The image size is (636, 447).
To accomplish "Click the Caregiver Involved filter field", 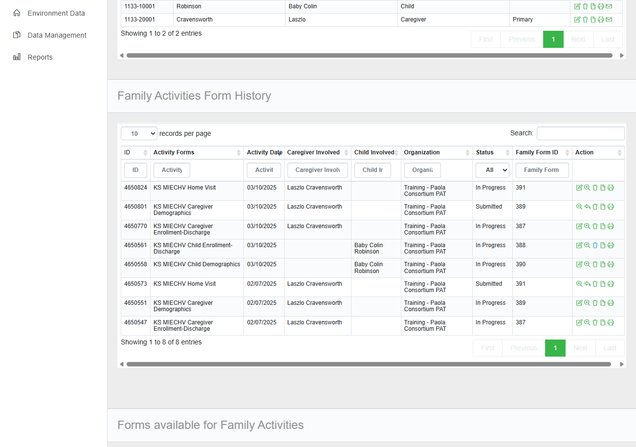I will (x=318, y=170).
